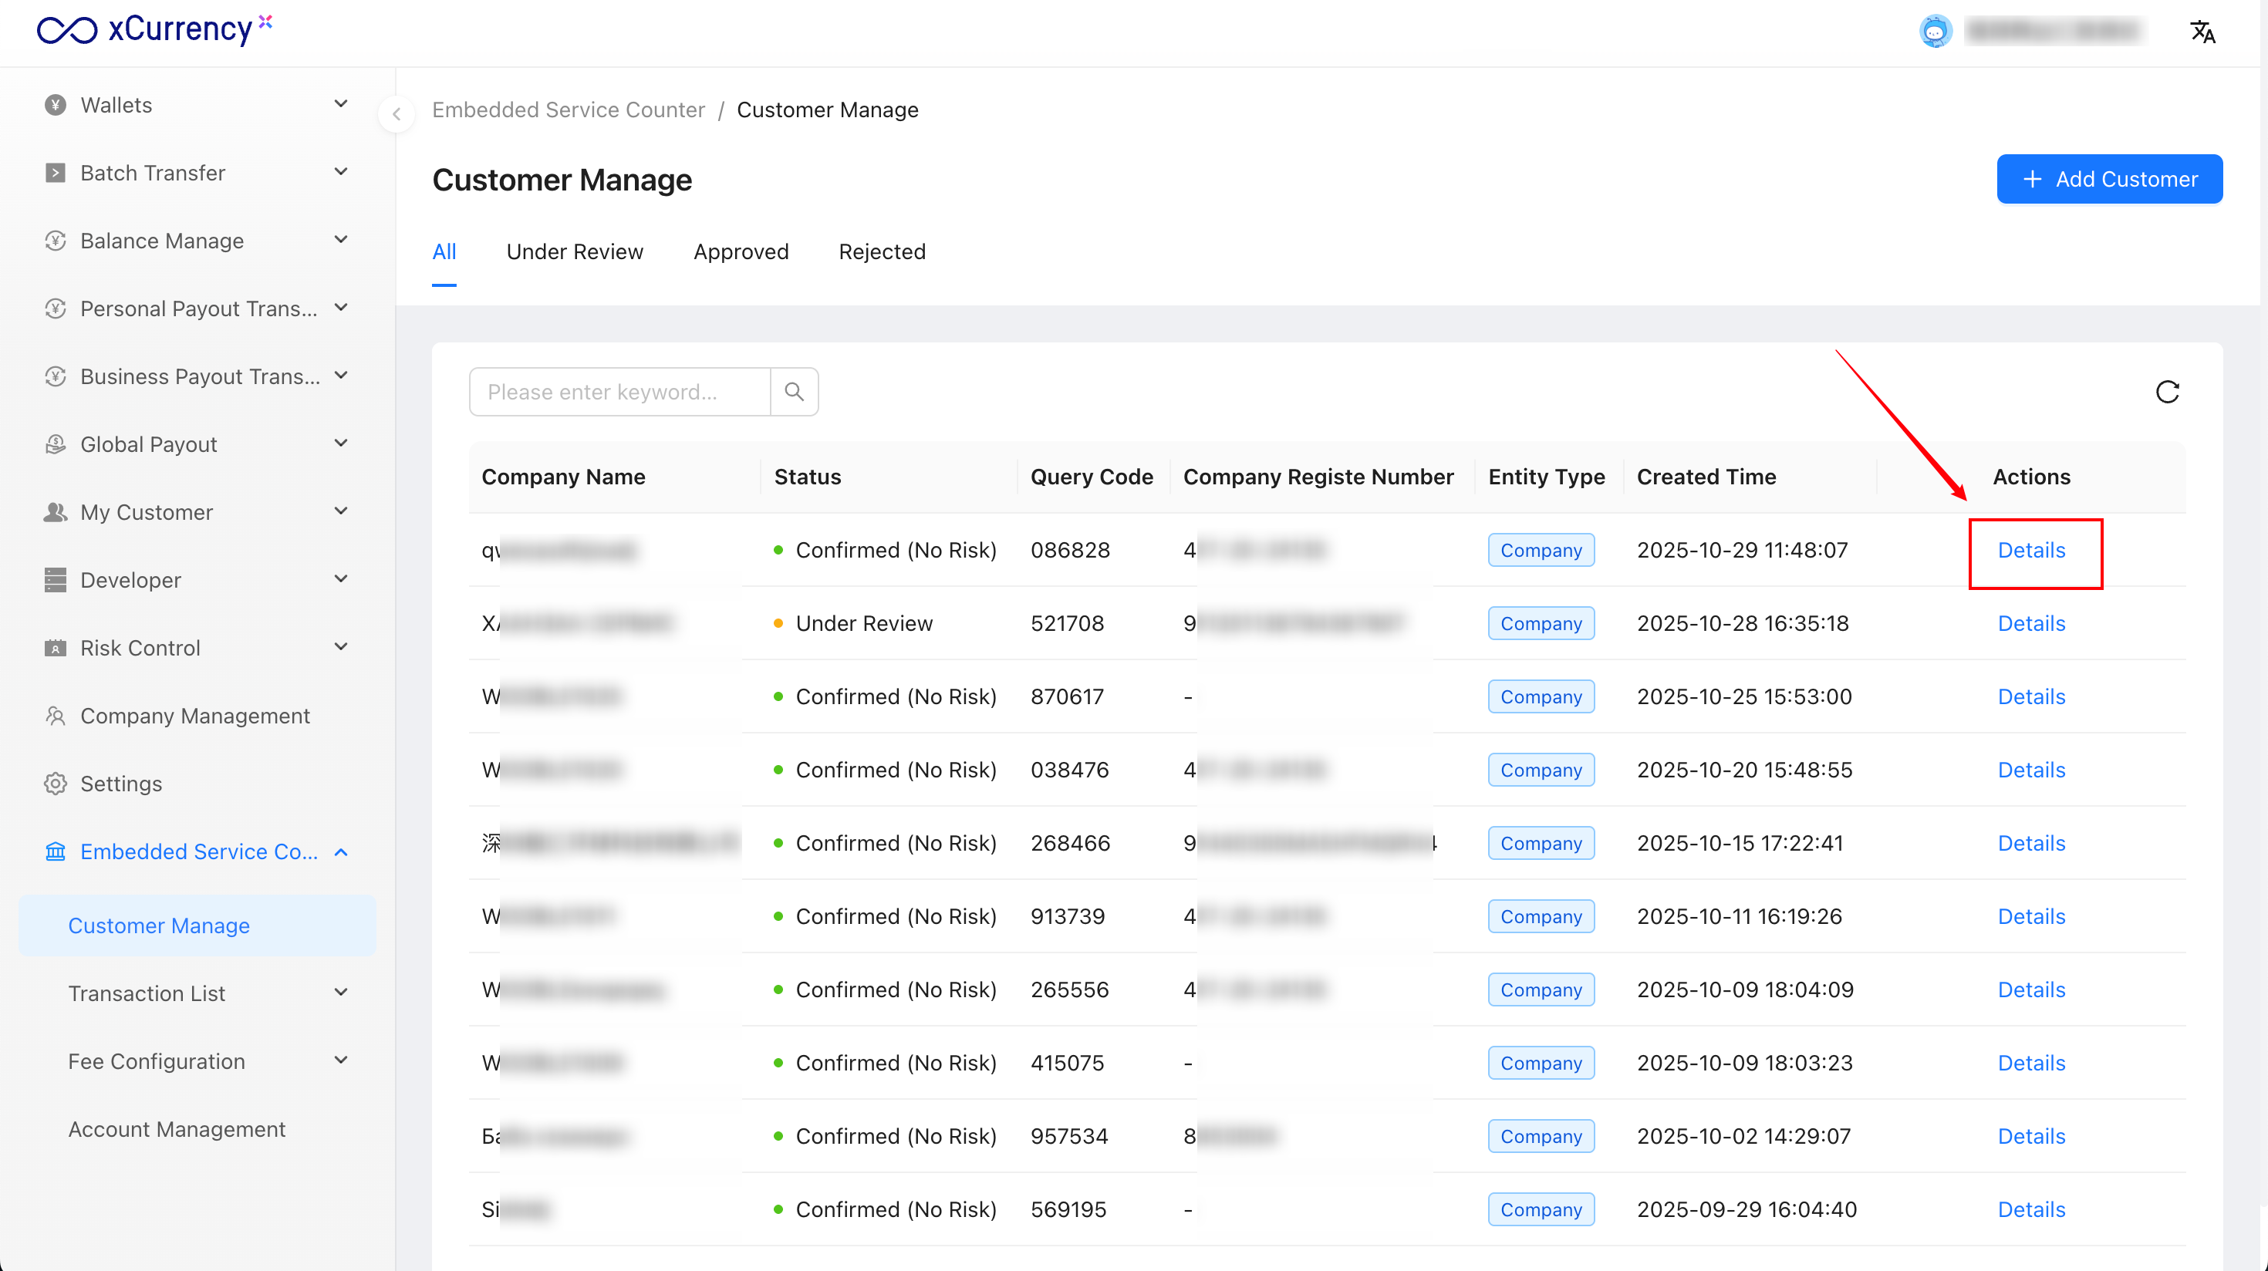Open Company Management from the sidebar
Viewport: 2268px width, 1271px height.
click(x=194, y=716)
